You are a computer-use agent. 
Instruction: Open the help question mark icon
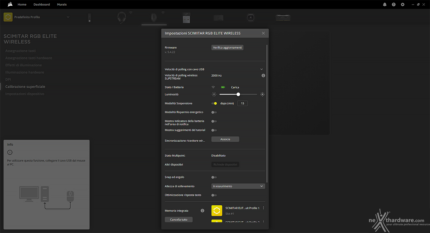click(394, 5)
